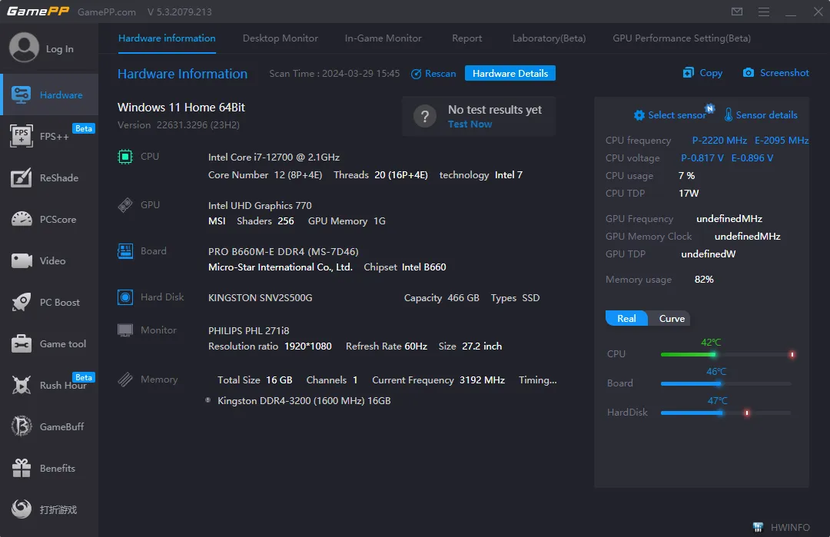Open the PC Boost rocket icon
This screenshot has height=537, width=830.
pyautogui.click(x=22, y=302)
